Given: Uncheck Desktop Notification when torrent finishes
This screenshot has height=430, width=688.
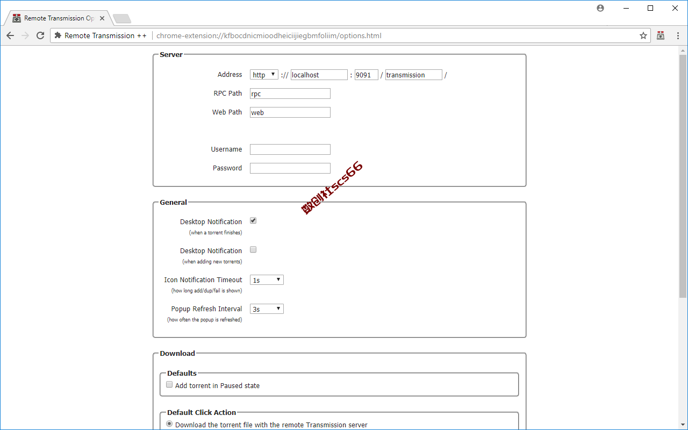Looking at the screenshot, I should (x=253, y=221).
